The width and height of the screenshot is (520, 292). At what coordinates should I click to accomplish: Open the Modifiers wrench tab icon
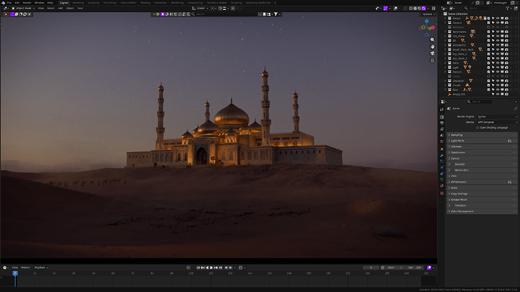coord(442,155)
